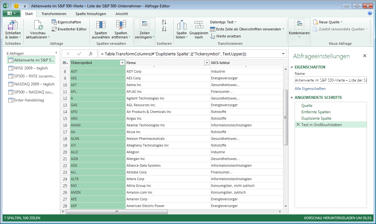
Task: Click row number 20
Action: click(65, 152)
